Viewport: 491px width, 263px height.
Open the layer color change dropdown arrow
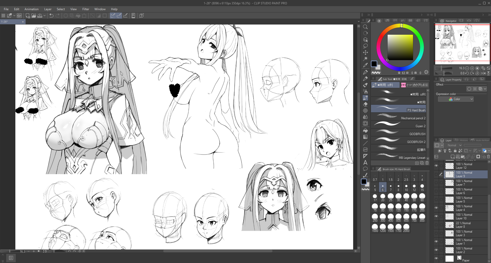coord(489,151)
